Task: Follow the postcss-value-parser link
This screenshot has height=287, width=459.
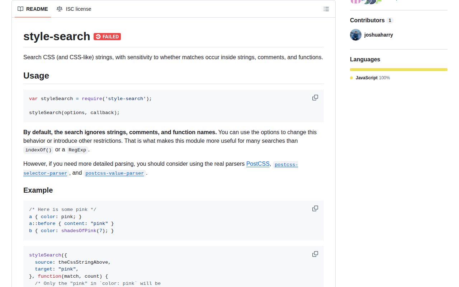Action: click(115, 173)
